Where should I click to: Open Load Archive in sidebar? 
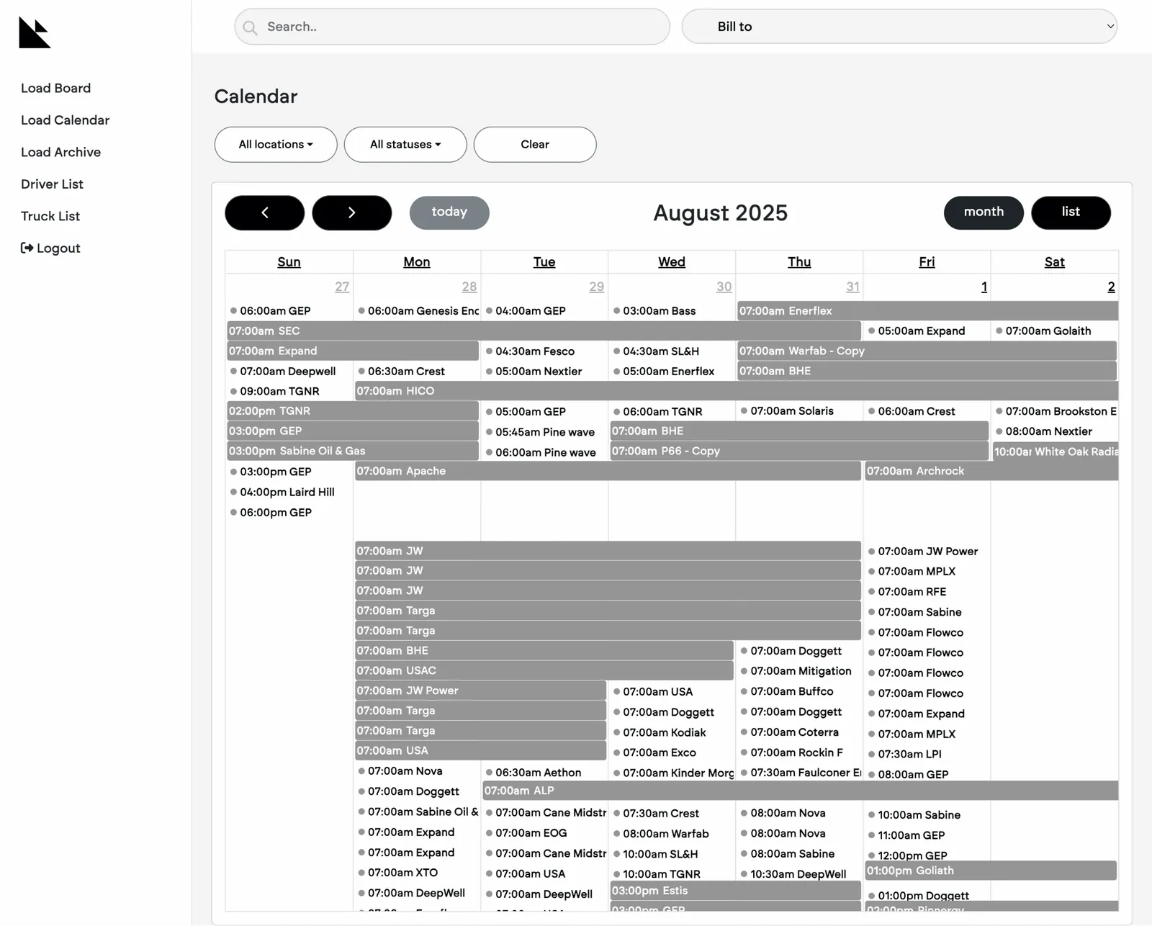61,152
